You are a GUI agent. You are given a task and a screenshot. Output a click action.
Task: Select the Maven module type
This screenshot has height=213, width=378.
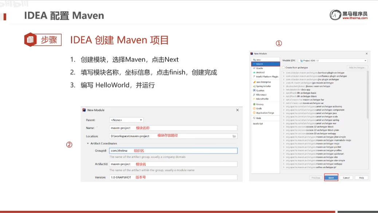(x=265, y=64)
